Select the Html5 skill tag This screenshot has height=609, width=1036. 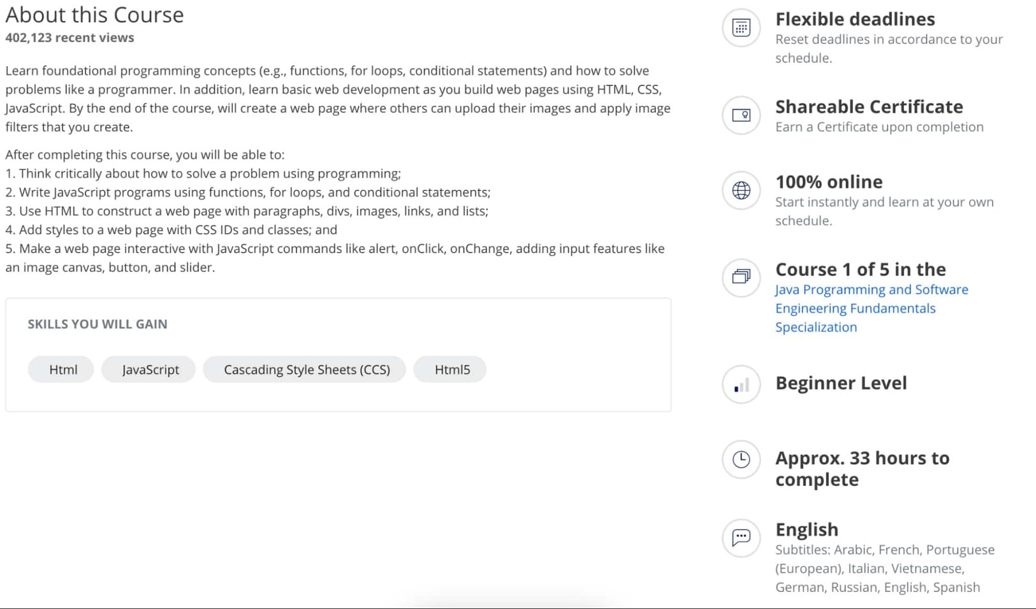click(450, 369)
